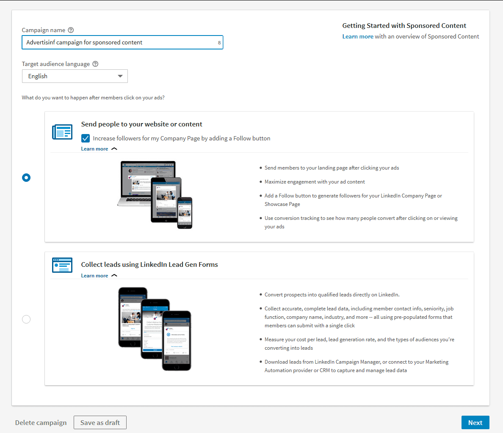Click Next to proceed

[x=475, y=422]
